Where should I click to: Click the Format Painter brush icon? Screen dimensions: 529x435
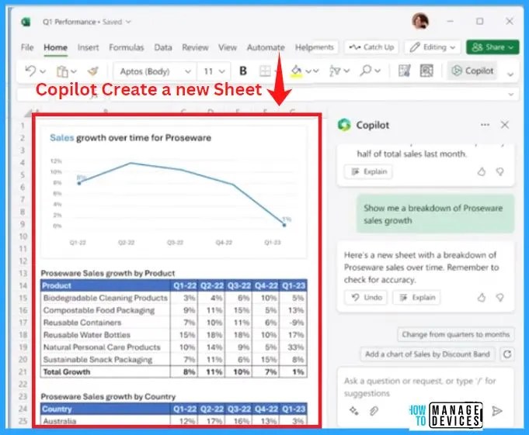pyautogui.click(x=92, y=71)
